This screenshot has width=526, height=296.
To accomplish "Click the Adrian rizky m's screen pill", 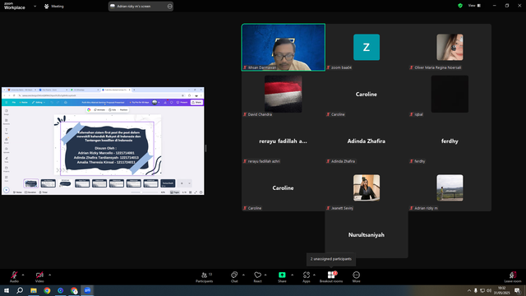I will pyautogui.click(x=141, y=6).
